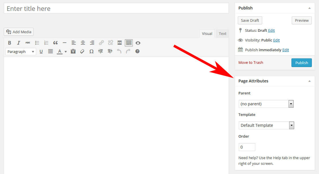The width and height of the screenshot is (319, 174).
Task: Toggle bold formatting in the editor
Action: (x=9, y=43)
